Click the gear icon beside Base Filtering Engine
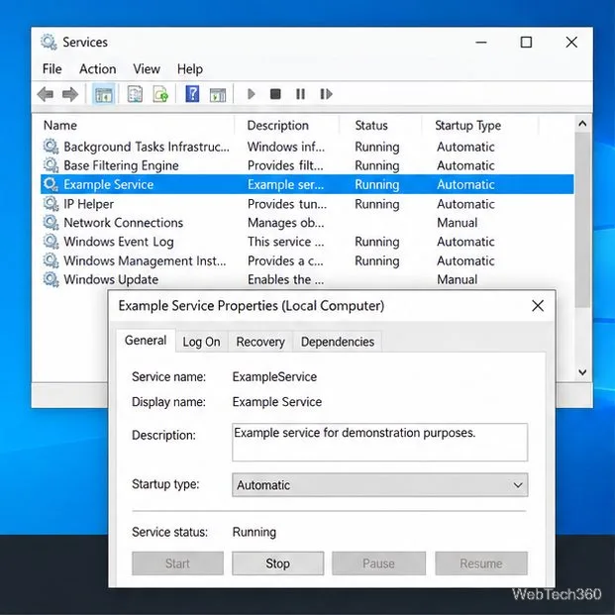 click(51, 165)
